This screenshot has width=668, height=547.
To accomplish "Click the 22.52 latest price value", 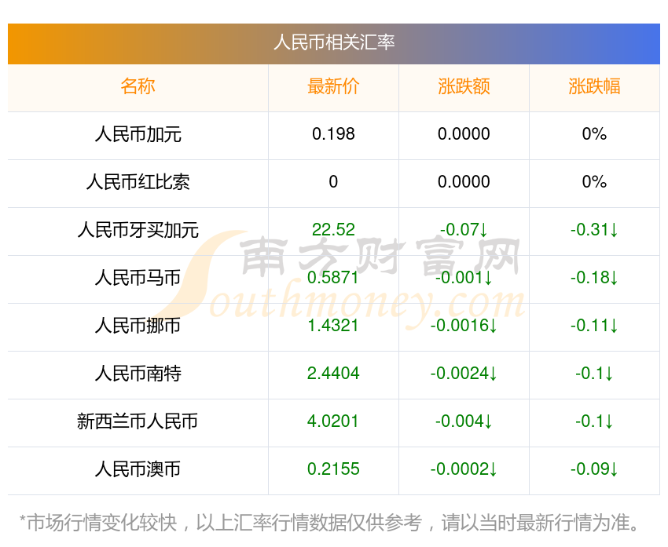I will (333, 230).
